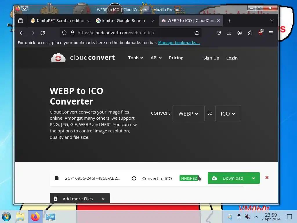Expand the API menu in site header
This screenshot has width=297, height=223.
pyautogui.click(x=156, y=58)
